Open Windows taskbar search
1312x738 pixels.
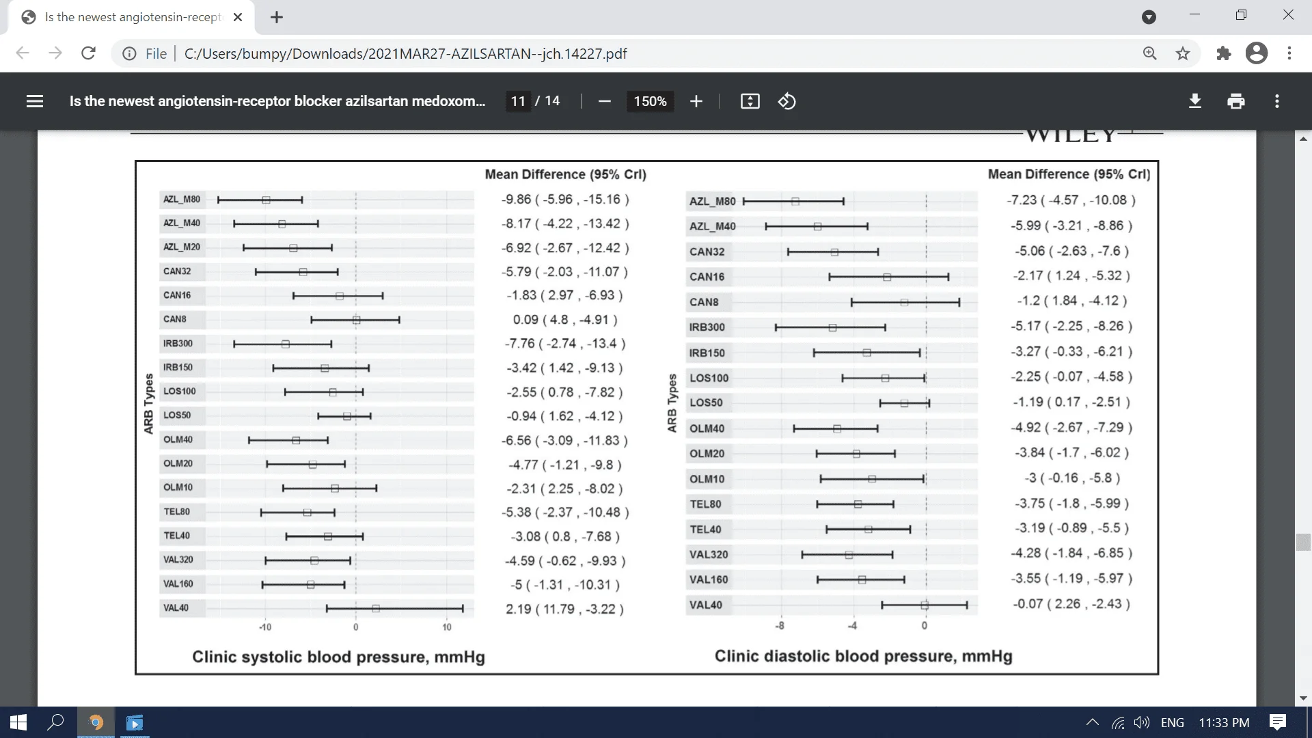point(56,722)
